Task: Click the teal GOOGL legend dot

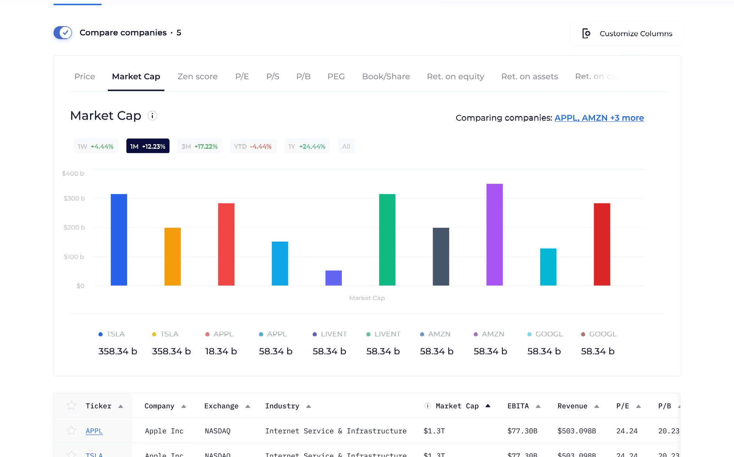Action: 529,334
